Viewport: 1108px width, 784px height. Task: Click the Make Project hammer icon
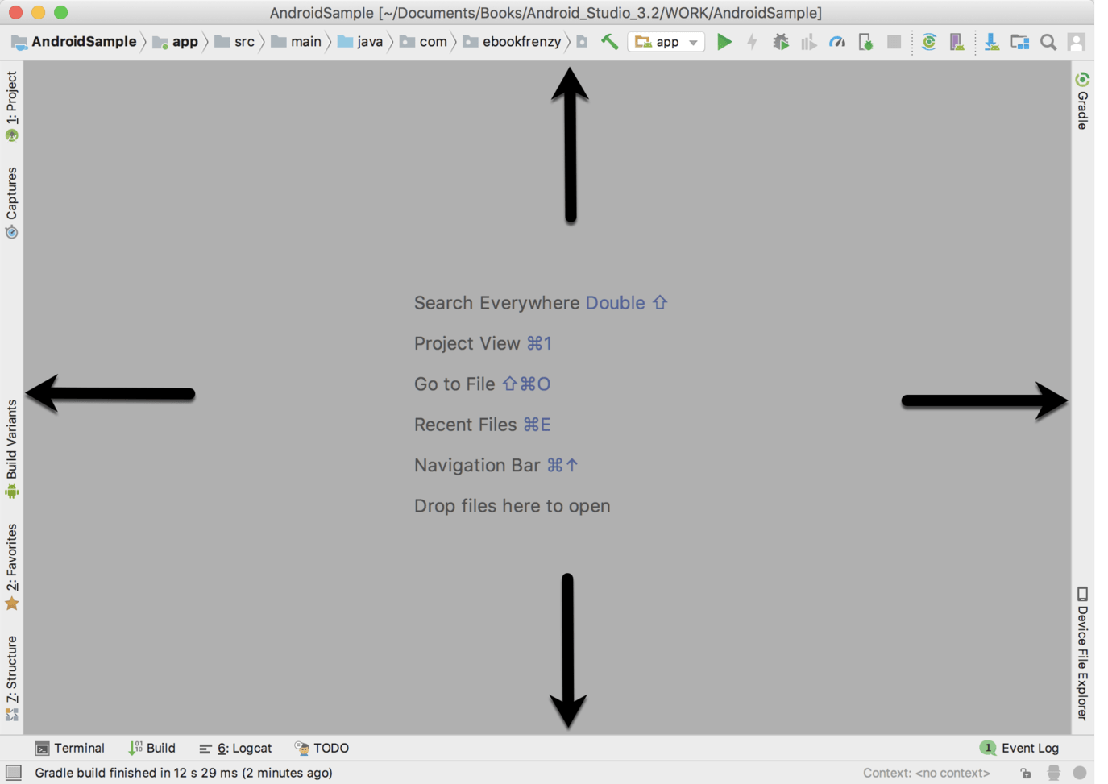click(x=610, y=42)
